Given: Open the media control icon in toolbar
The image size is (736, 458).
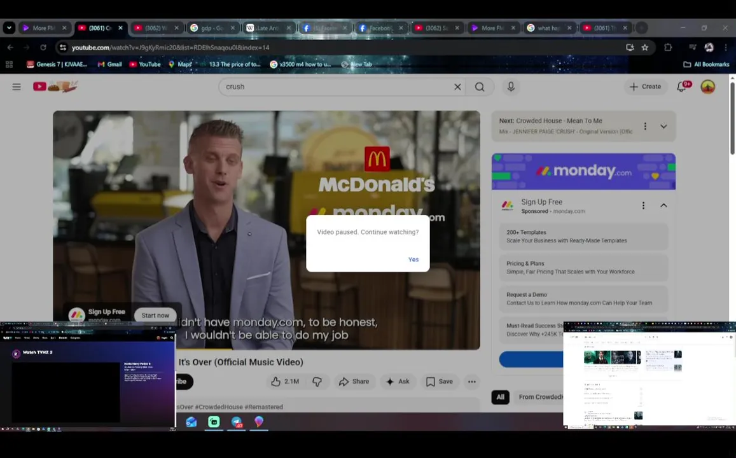Looking at the screenshot, I should tap(692, 48).
